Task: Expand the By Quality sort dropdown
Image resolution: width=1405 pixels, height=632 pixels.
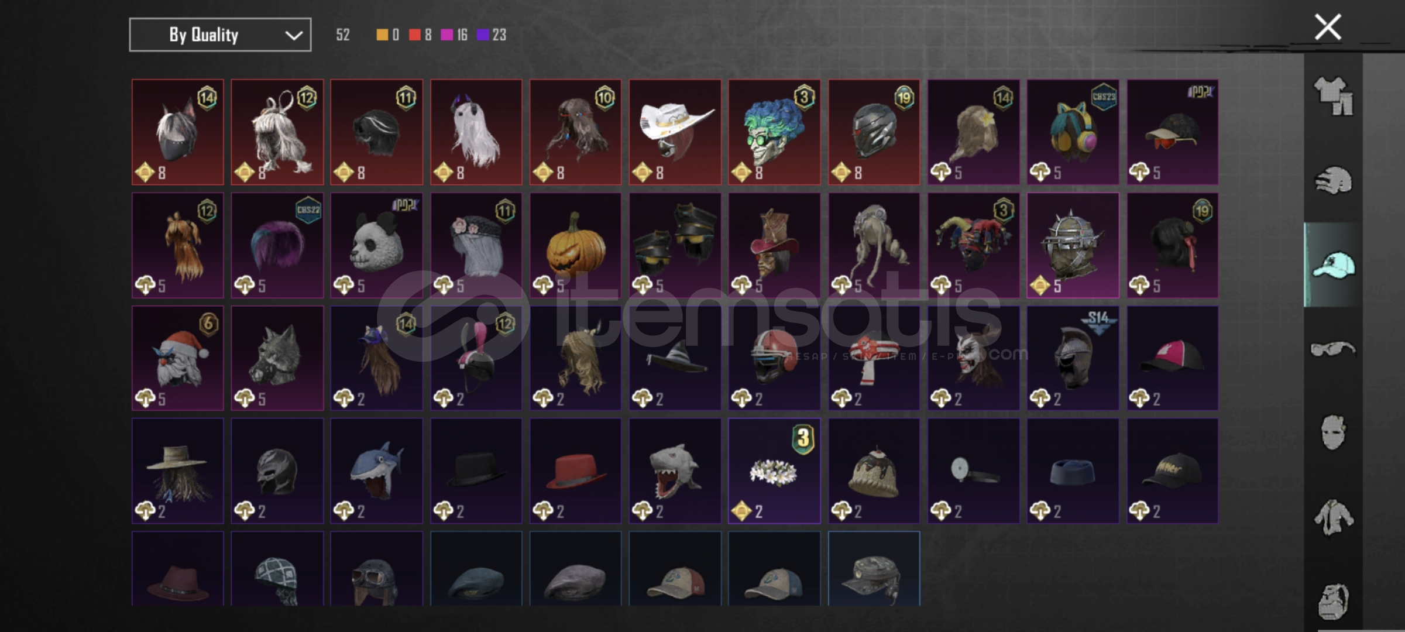Action: click(x=220, y=35)
